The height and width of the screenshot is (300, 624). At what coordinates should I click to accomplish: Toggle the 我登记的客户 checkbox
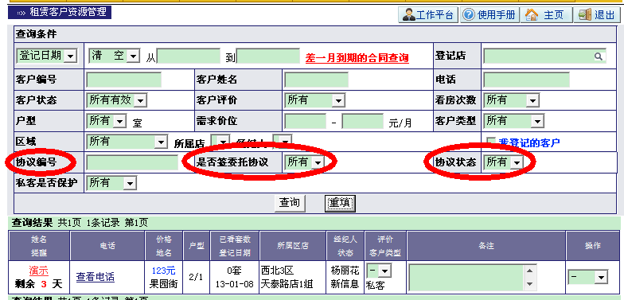tap(492, 142)
